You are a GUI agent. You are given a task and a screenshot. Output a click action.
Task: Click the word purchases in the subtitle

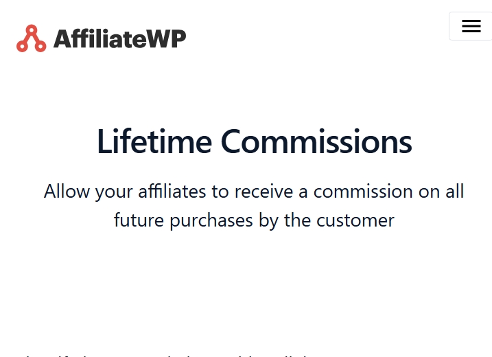point(211,221)
